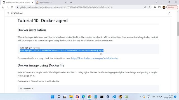Click the Tutorial 10. Docker agent heading
The height and width of the screenshot is (100, 179).
point(43,21)
